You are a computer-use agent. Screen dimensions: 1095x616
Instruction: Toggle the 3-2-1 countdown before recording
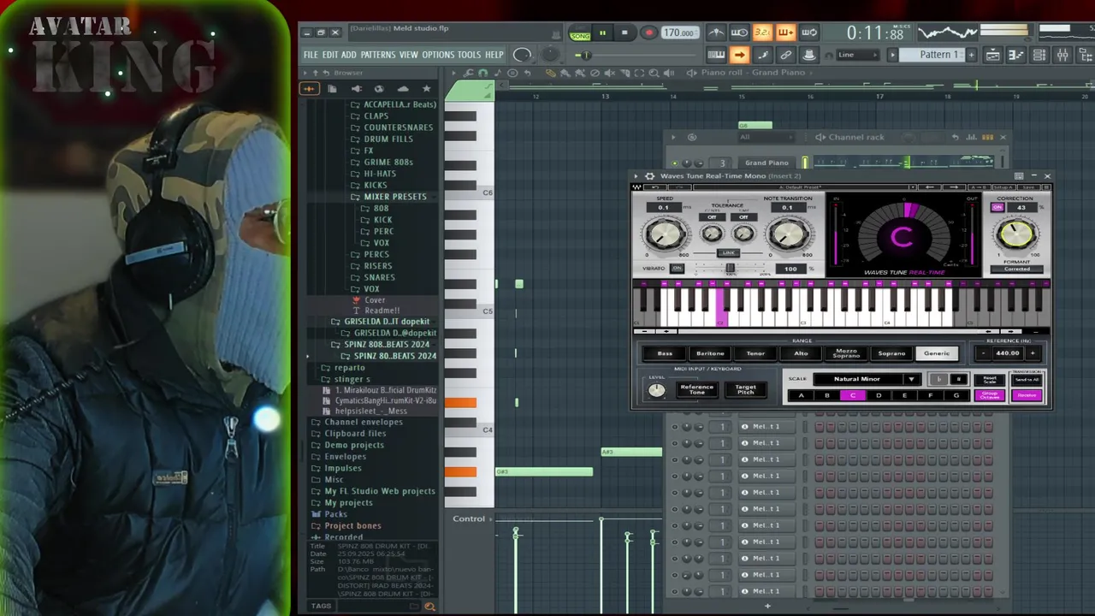point(762,33)
